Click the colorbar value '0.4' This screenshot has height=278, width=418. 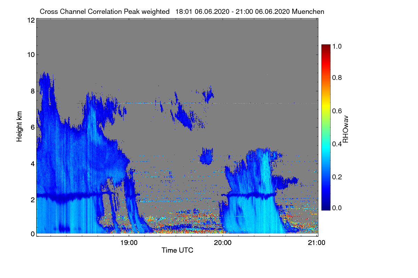(x=336, y=144)
